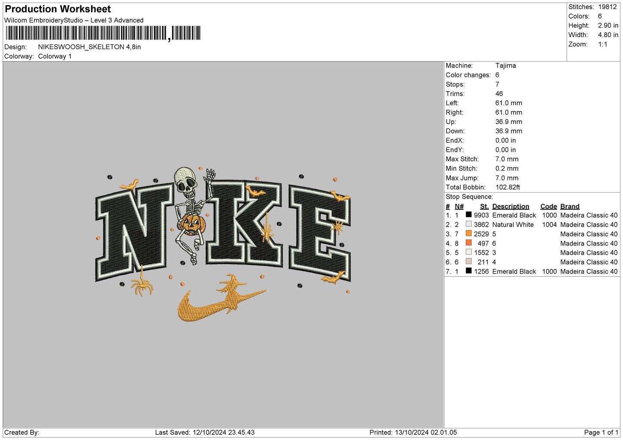Click Emerald Black in stop row 7

pos(514,271)
